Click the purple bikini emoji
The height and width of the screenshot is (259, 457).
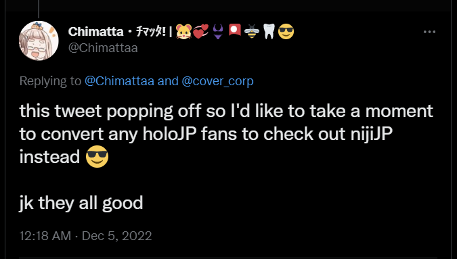[218, 32]
